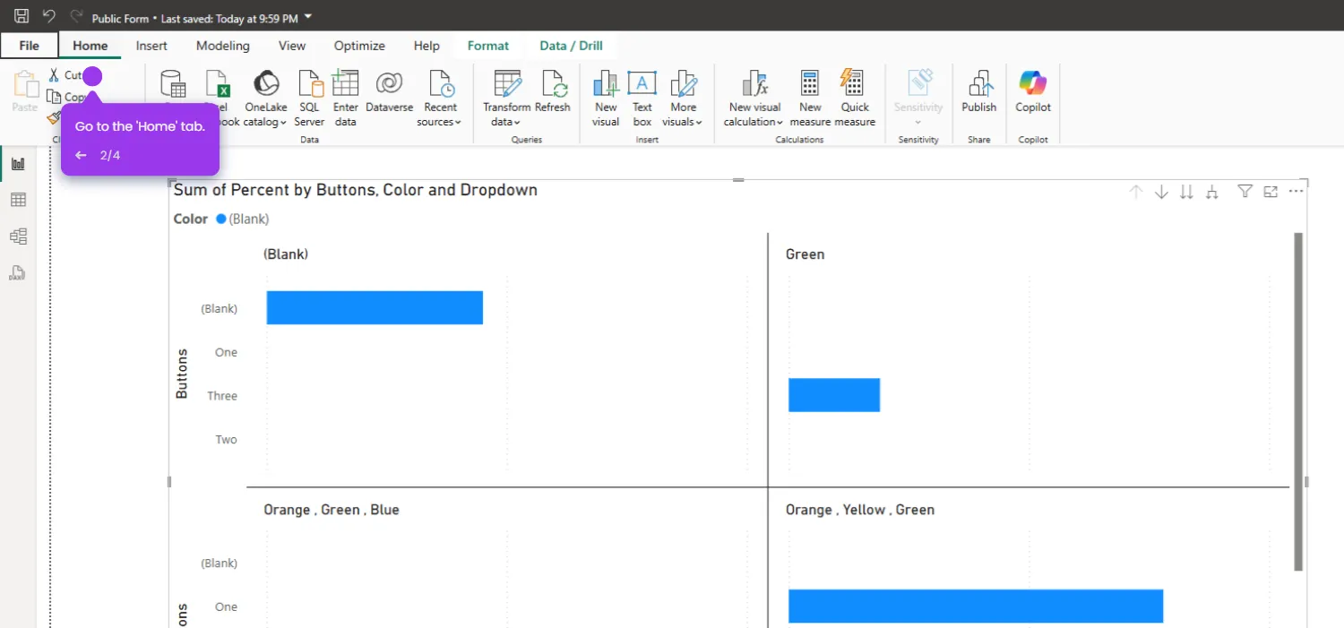This screenshot has height=628, width=1344.
Task: Click the Publish button
Action: (978, 91)
